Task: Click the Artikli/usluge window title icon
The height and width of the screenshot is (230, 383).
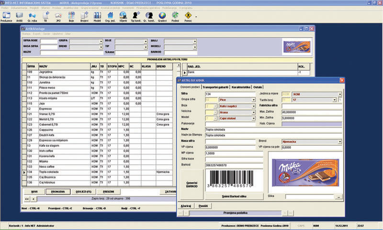Action: tap(23, 29)
